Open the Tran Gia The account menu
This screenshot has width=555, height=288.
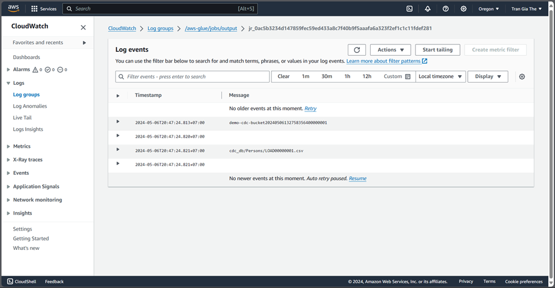pos(527,9)
